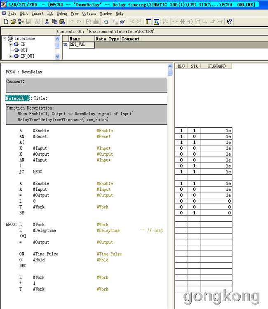Insert an output coil element

click(190, 21)
